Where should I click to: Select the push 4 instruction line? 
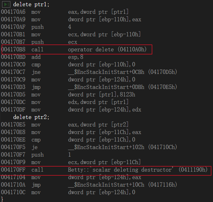point(36,27)
